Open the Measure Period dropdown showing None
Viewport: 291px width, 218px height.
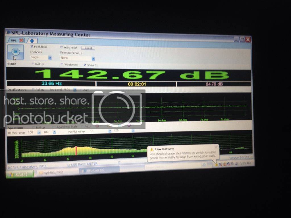[93, 58]
